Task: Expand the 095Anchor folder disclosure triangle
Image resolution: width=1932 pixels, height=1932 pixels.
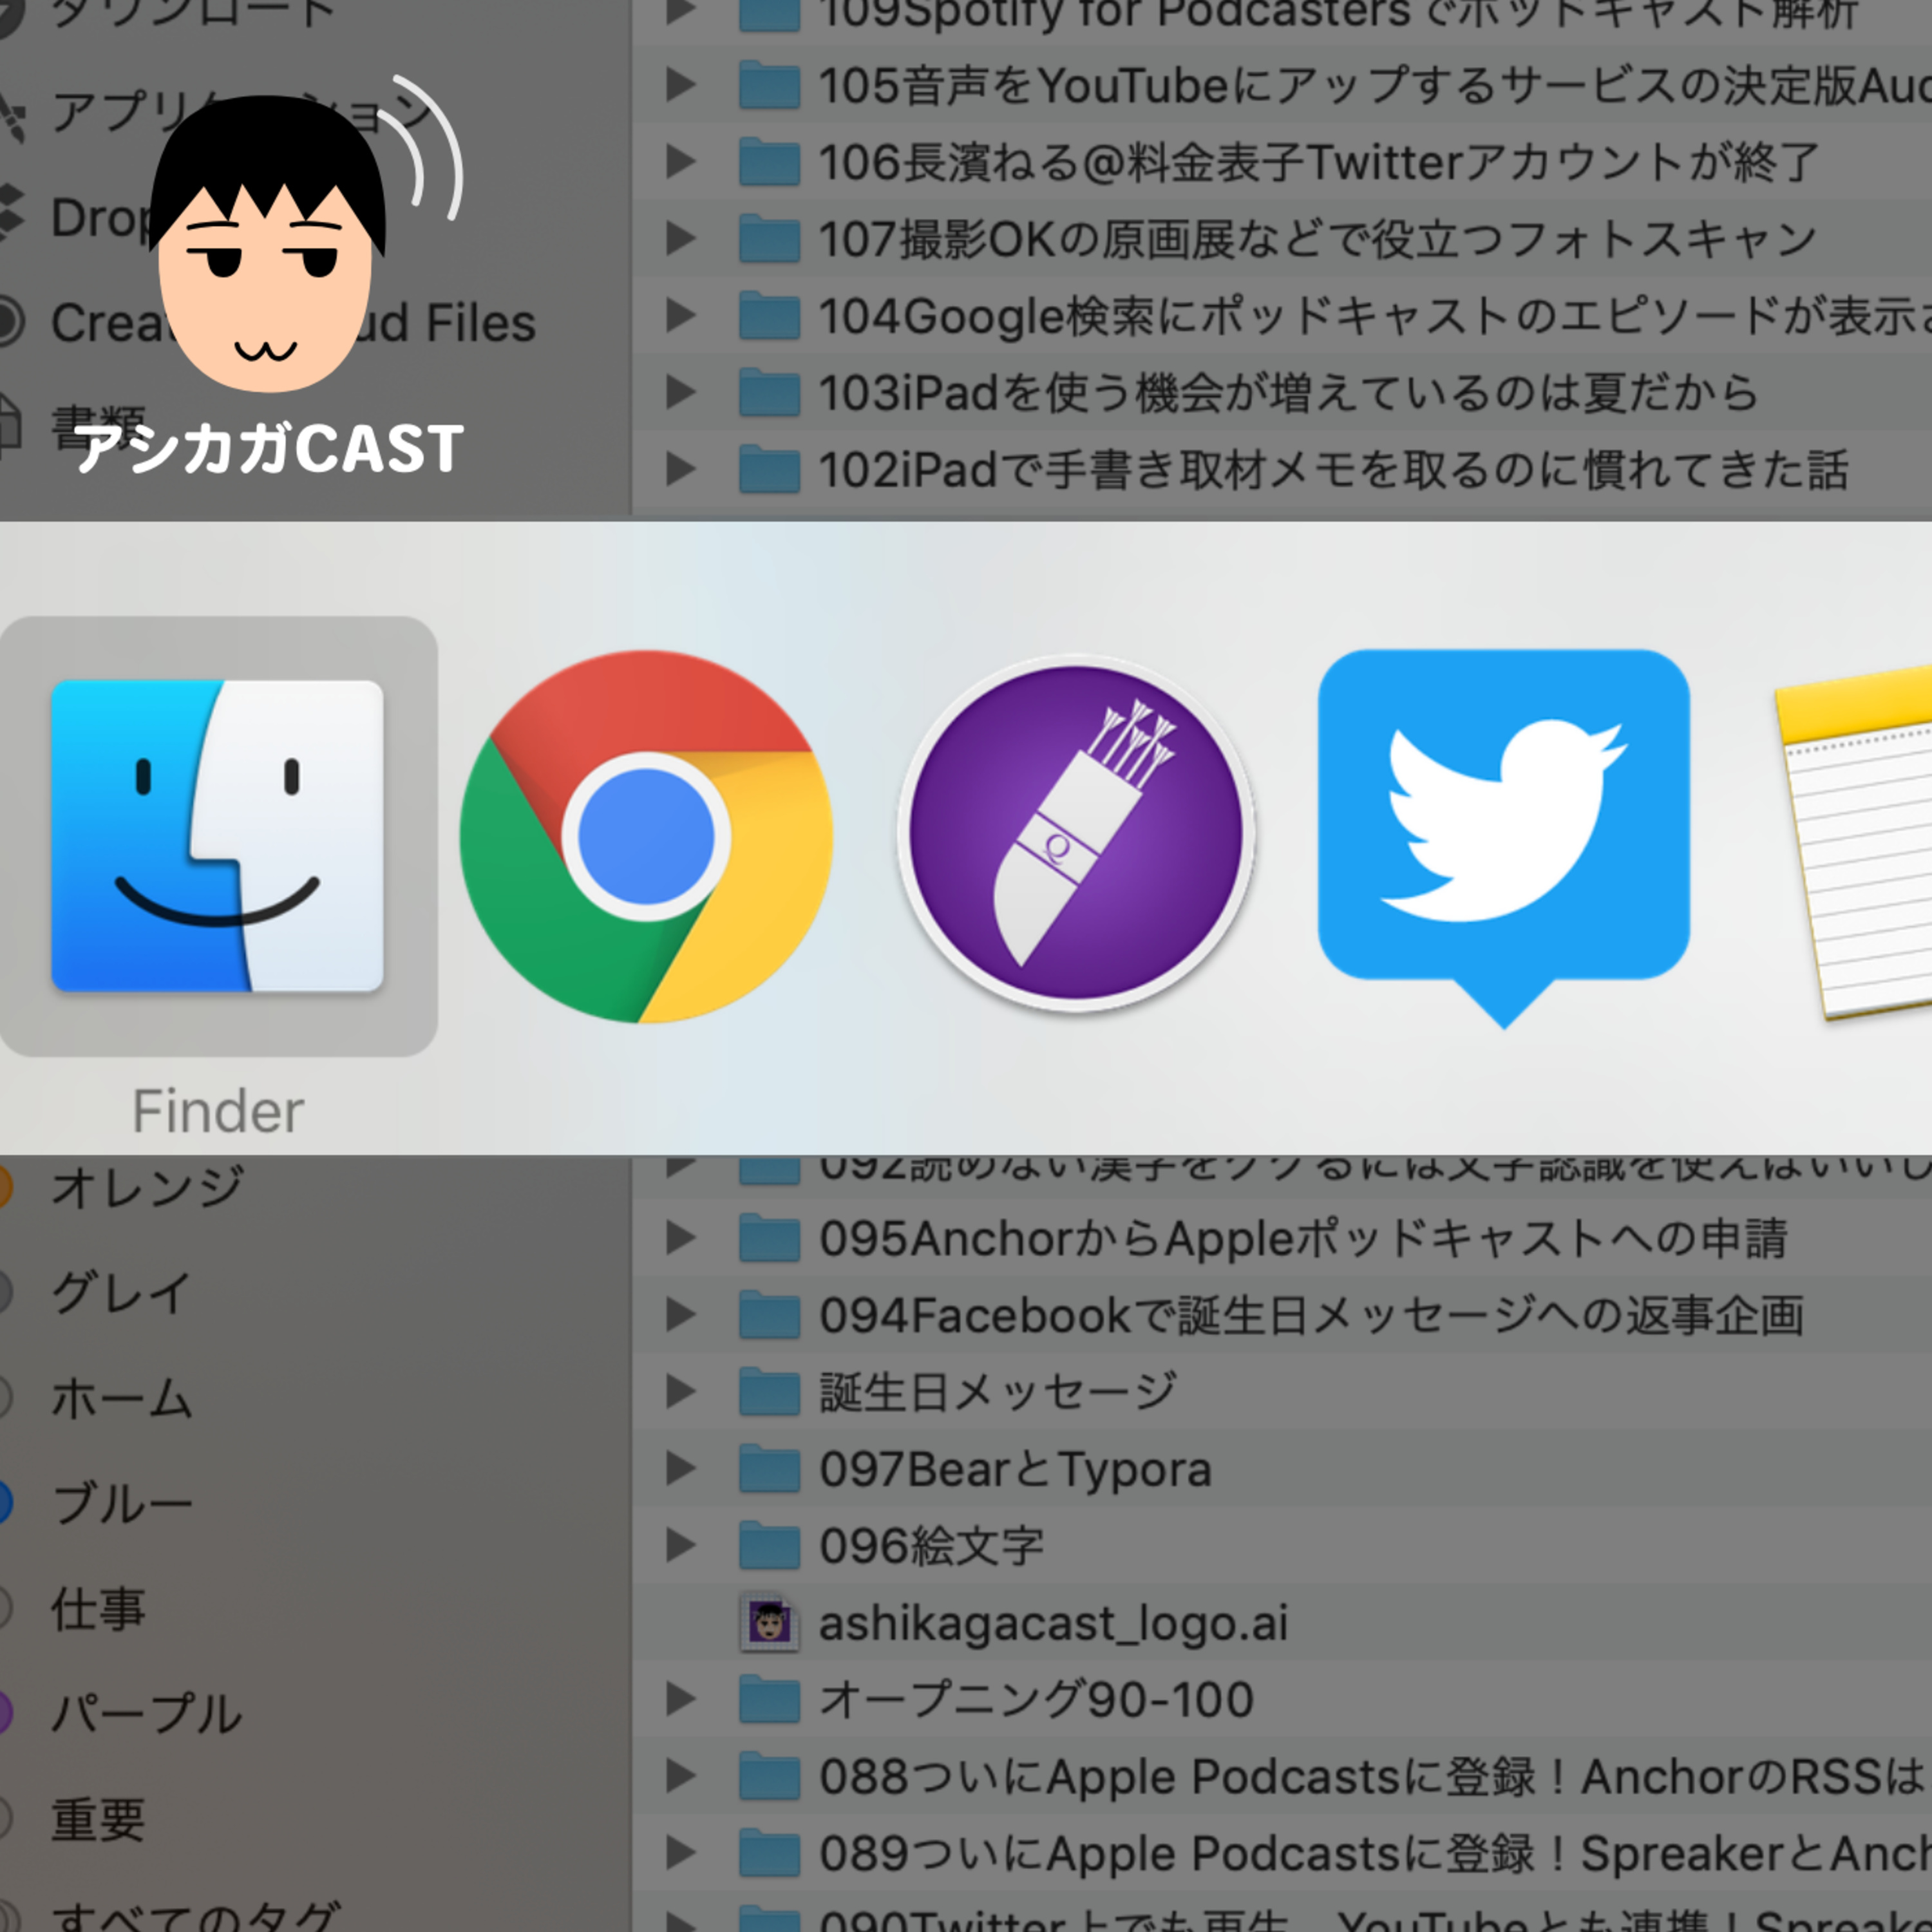Action: point(681,1238)
